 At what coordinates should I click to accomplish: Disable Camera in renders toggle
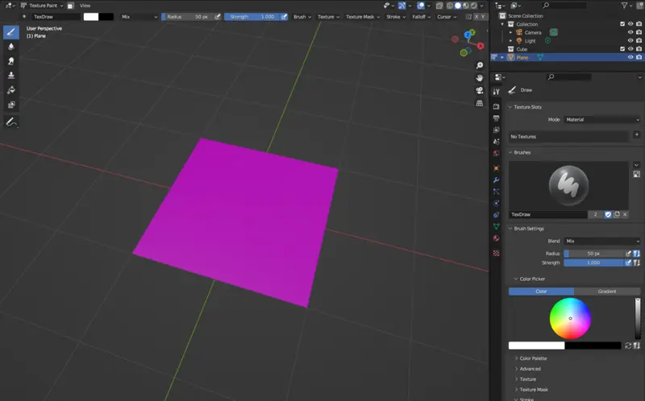tap(639, 32)
